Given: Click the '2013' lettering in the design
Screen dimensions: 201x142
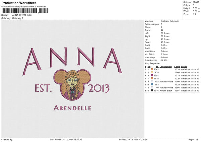Looking at the screenshot, I should (x=99, y=88).
